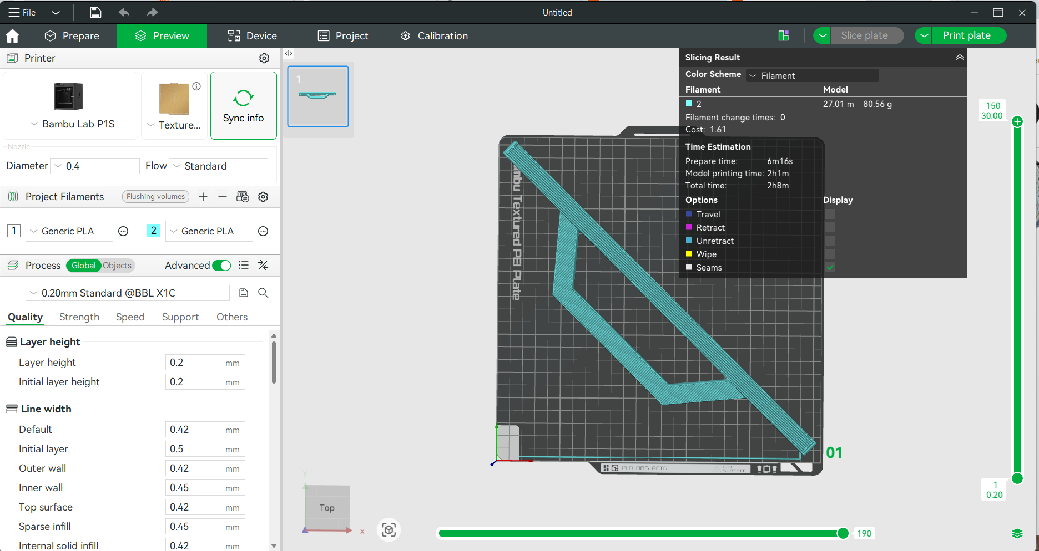Enable the Travel display checkbox

830,214
